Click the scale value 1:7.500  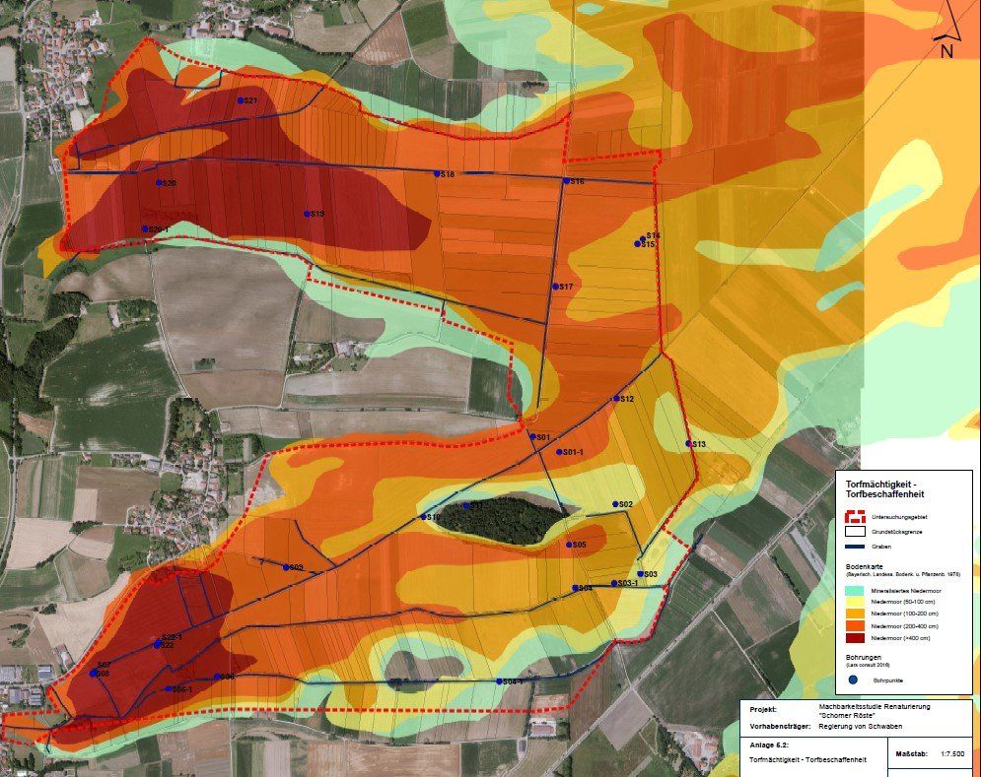click(x=952, y=754)
